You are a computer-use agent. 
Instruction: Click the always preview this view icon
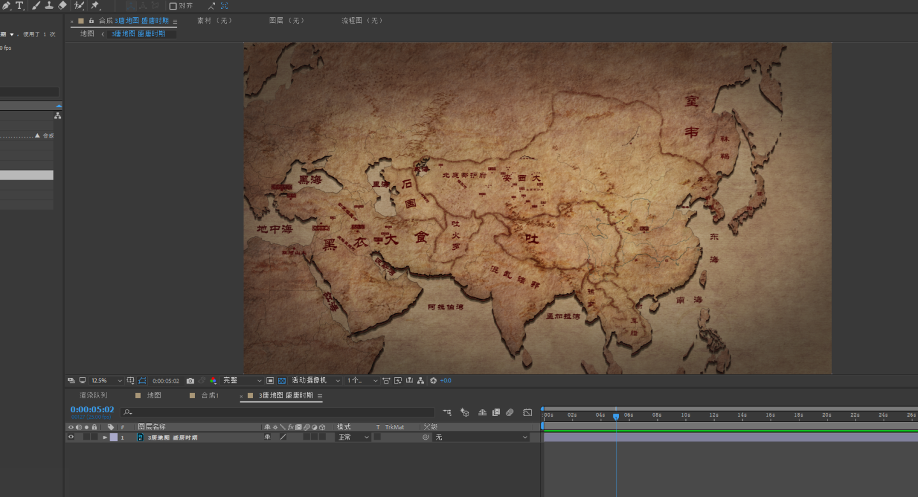pyautogui.click(x=71, y=380)
